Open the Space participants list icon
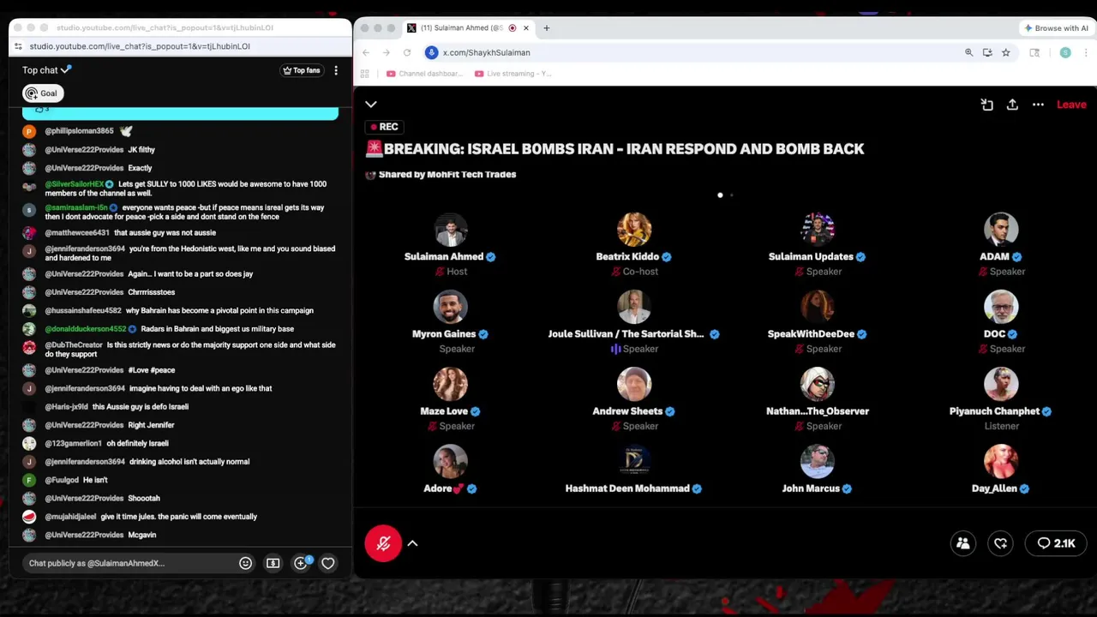The height and width of the screenshot is (617, 1097). [963, 543]
